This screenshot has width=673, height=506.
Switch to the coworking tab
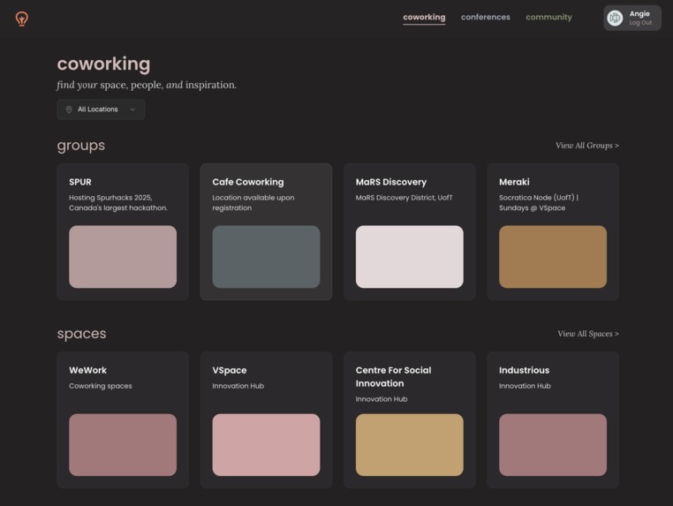tap(424, 17)
